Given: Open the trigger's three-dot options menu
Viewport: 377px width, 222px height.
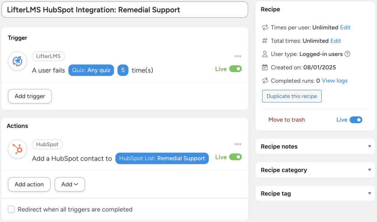Looking at the screenshot, I should [x=238, y=56].
